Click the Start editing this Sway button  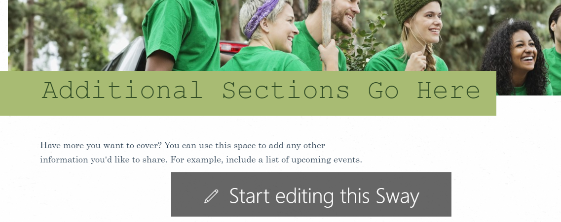coord(311,194)
